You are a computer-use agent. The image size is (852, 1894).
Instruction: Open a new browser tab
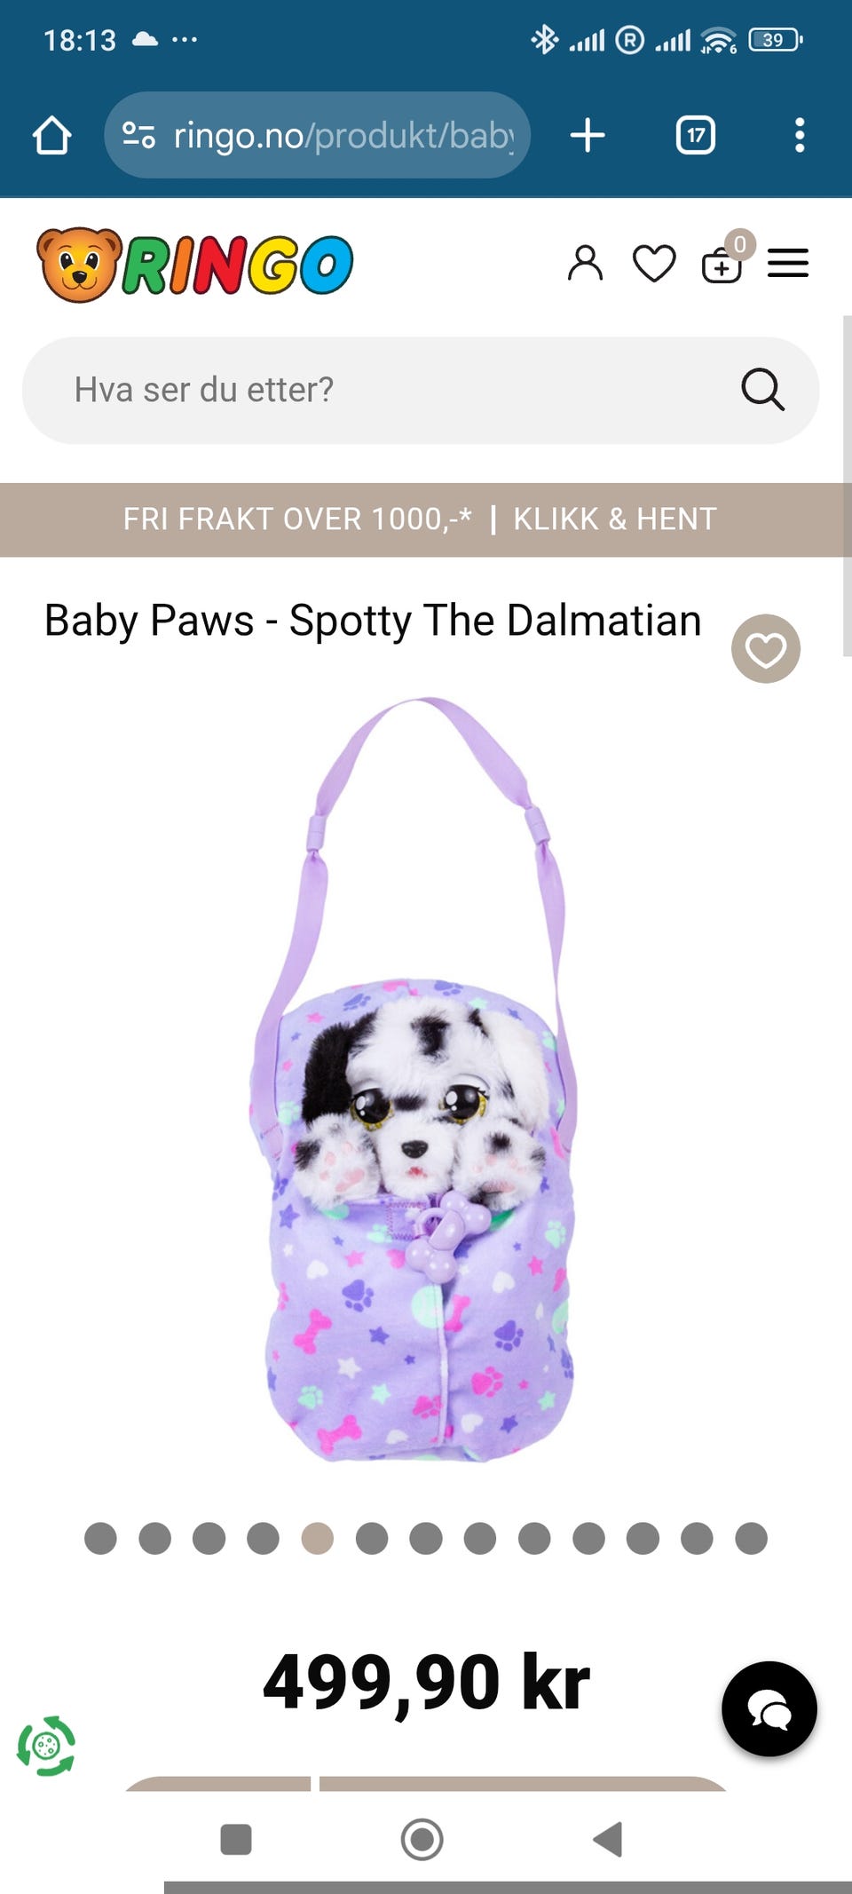(588, 136)
